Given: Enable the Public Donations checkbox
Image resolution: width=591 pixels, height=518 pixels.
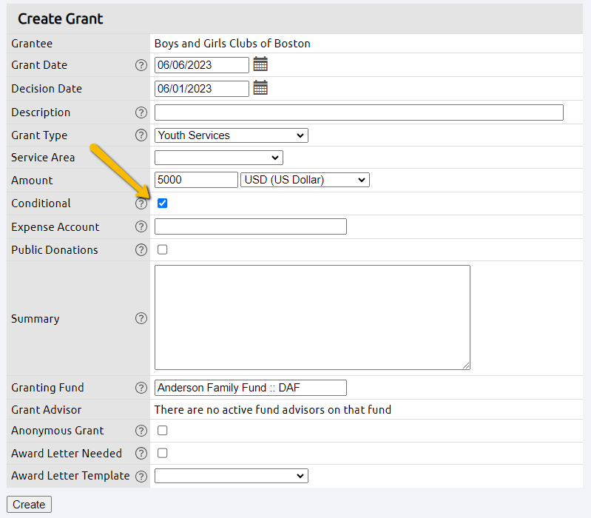Looking at the screenshot, I should coord(163,250).
